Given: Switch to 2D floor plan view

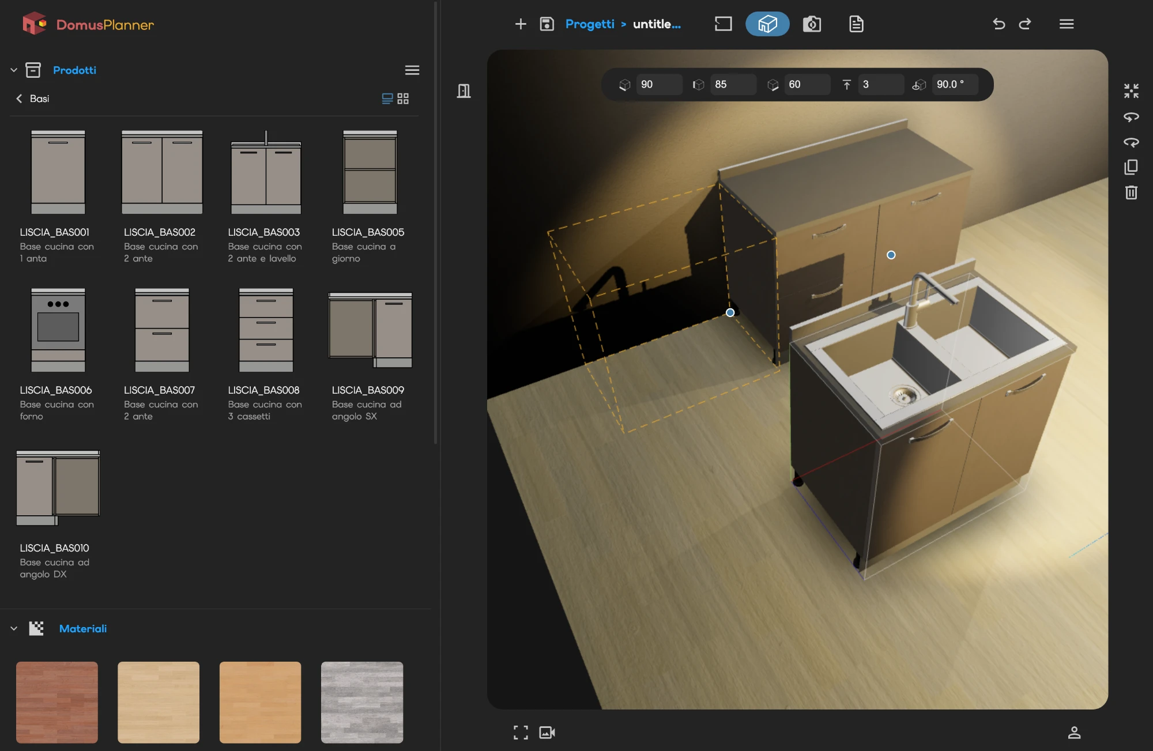Looking at the screenshot, I should [x=723, y=24].
